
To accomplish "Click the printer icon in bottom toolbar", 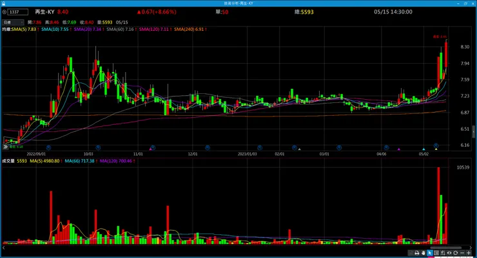I will point(417,253).
